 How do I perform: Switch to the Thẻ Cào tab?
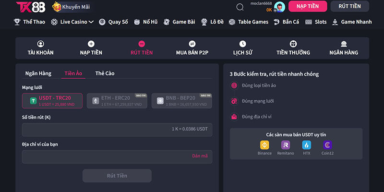(x=105, y=73)
